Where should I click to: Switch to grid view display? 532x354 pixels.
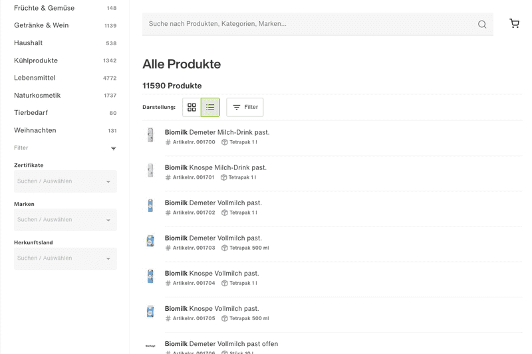192,107
